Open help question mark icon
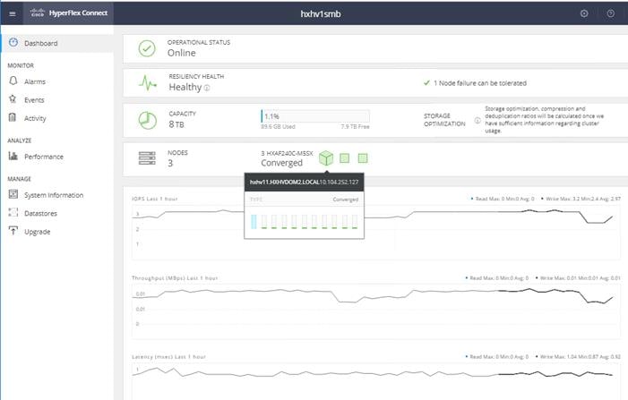 [610, 13]
